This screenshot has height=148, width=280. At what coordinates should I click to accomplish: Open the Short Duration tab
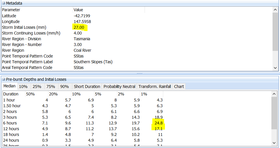[87, 87]
